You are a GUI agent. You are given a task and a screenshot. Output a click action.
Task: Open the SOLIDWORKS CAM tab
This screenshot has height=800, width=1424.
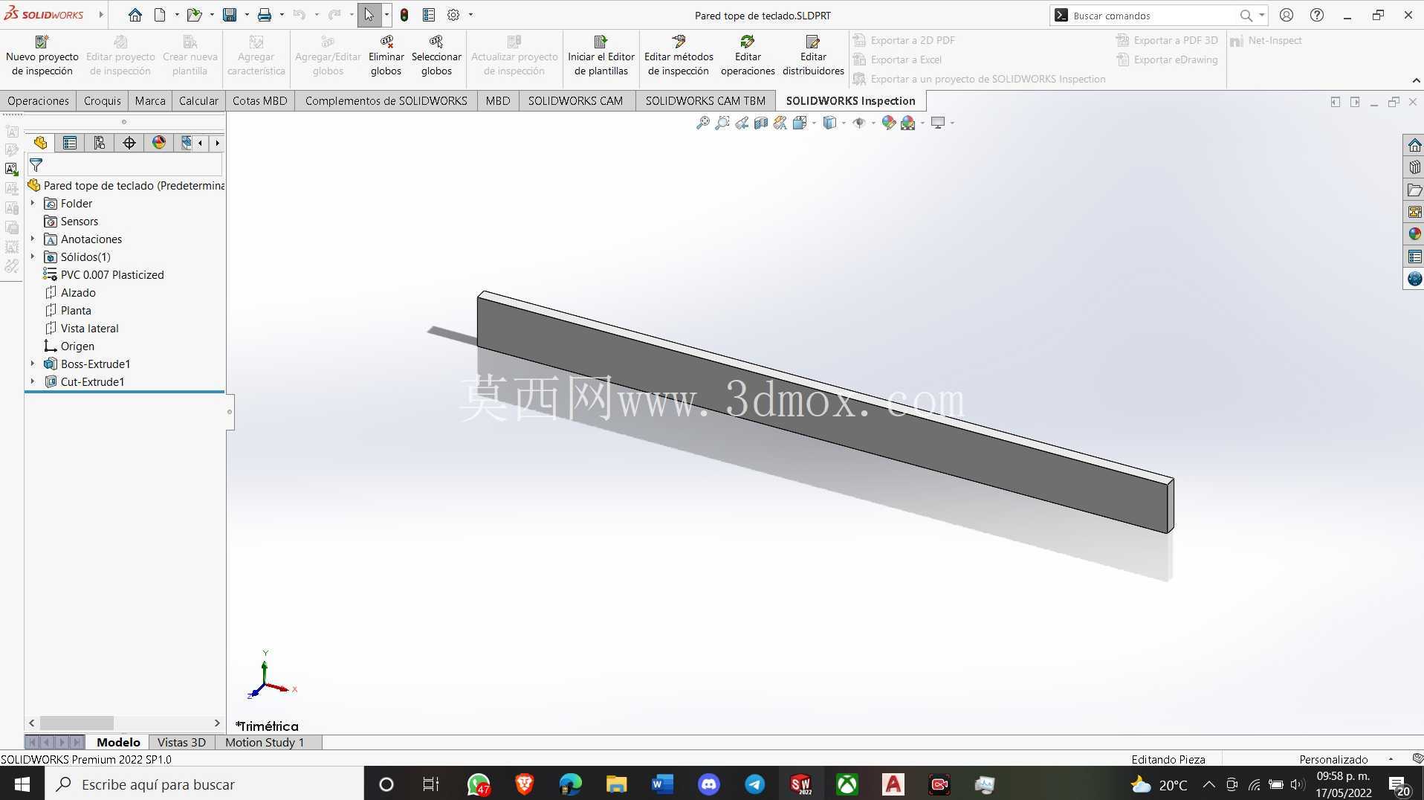(575, 100)
